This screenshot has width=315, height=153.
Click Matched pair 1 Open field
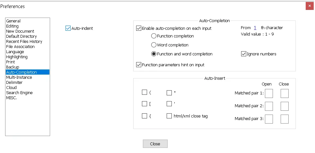[269, 93]
